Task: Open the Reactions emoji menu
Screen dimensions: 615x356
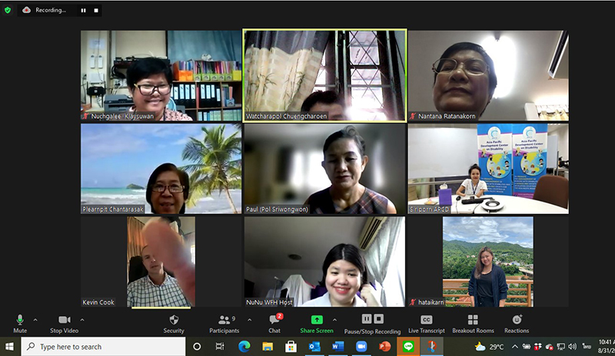Action: click(x=517, y=320)
